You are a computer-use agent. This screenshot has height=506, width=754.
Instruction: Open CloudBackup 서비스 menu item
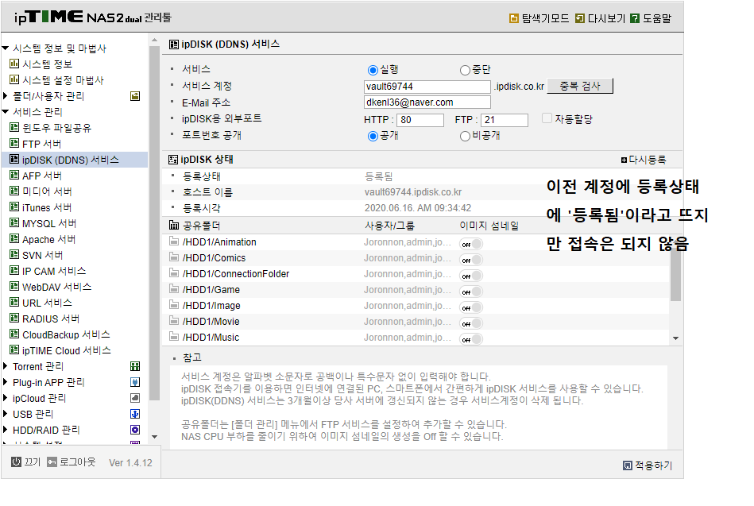click(x=66, y=334)
